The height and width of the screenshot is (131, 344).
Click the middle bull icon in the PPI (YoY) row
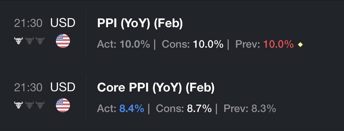(x=29, y=41)
